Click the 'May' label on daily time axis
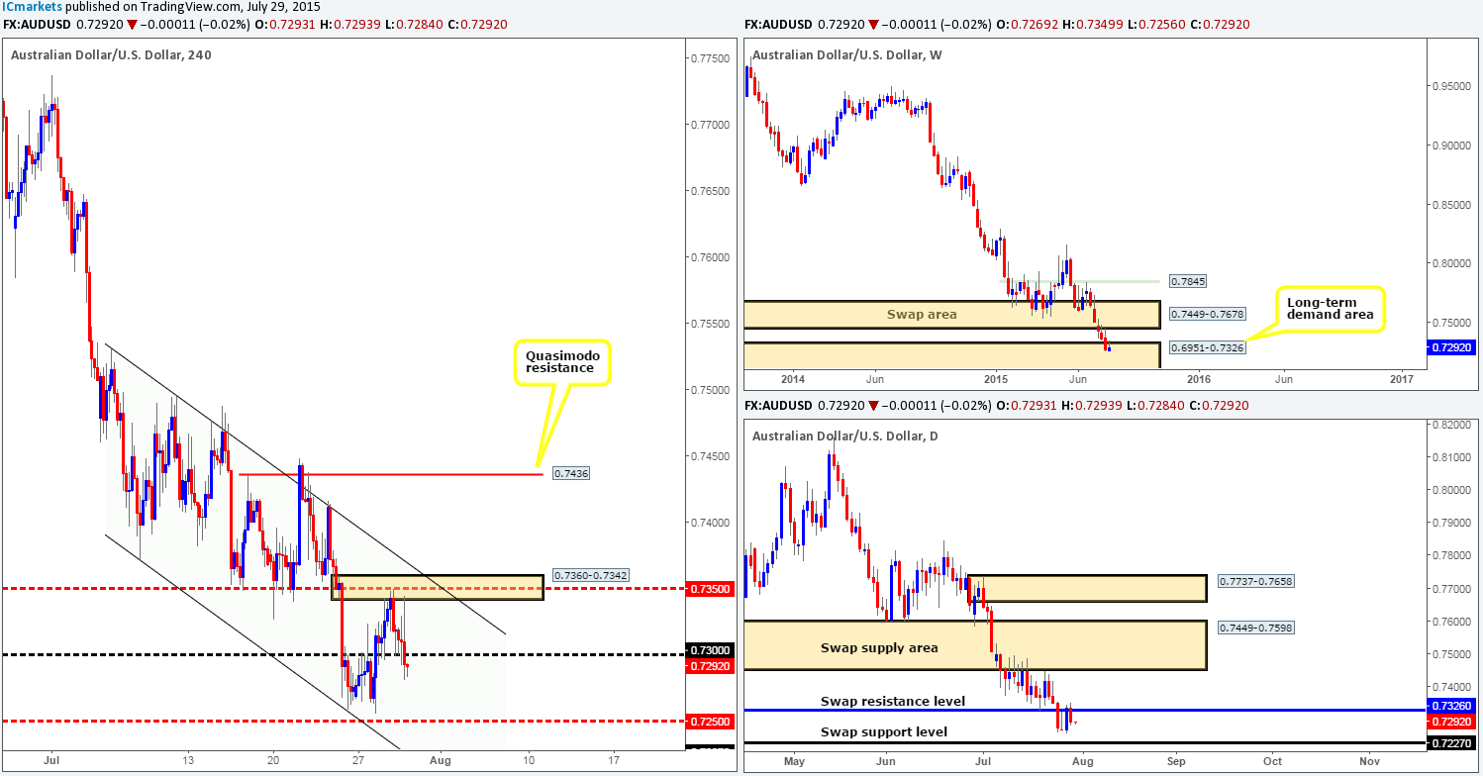The image size is (1483, 776). tap(795, 761)
